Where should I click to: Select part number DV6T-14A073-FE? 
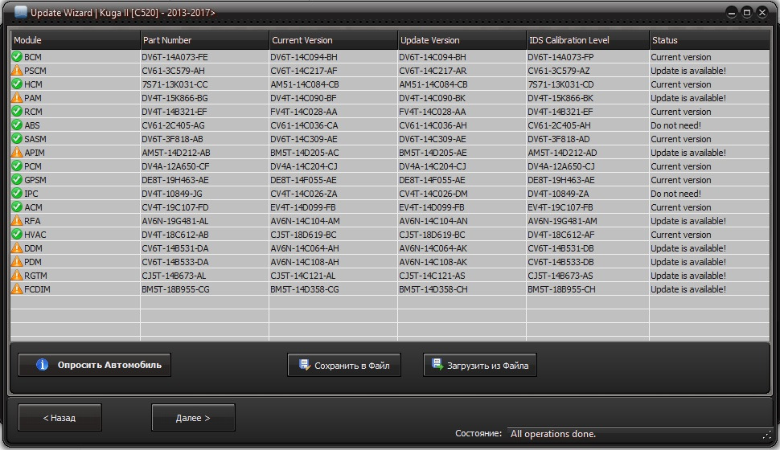(x=174, y=57)
